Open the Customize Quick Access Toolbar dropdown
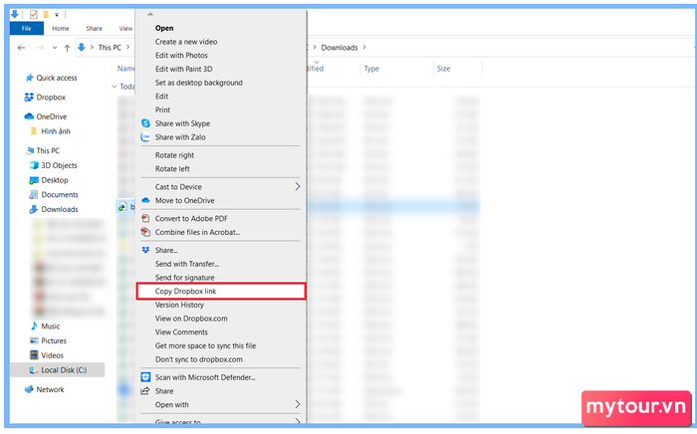This screenshot has height=434, width=697. tap(57, 15)
